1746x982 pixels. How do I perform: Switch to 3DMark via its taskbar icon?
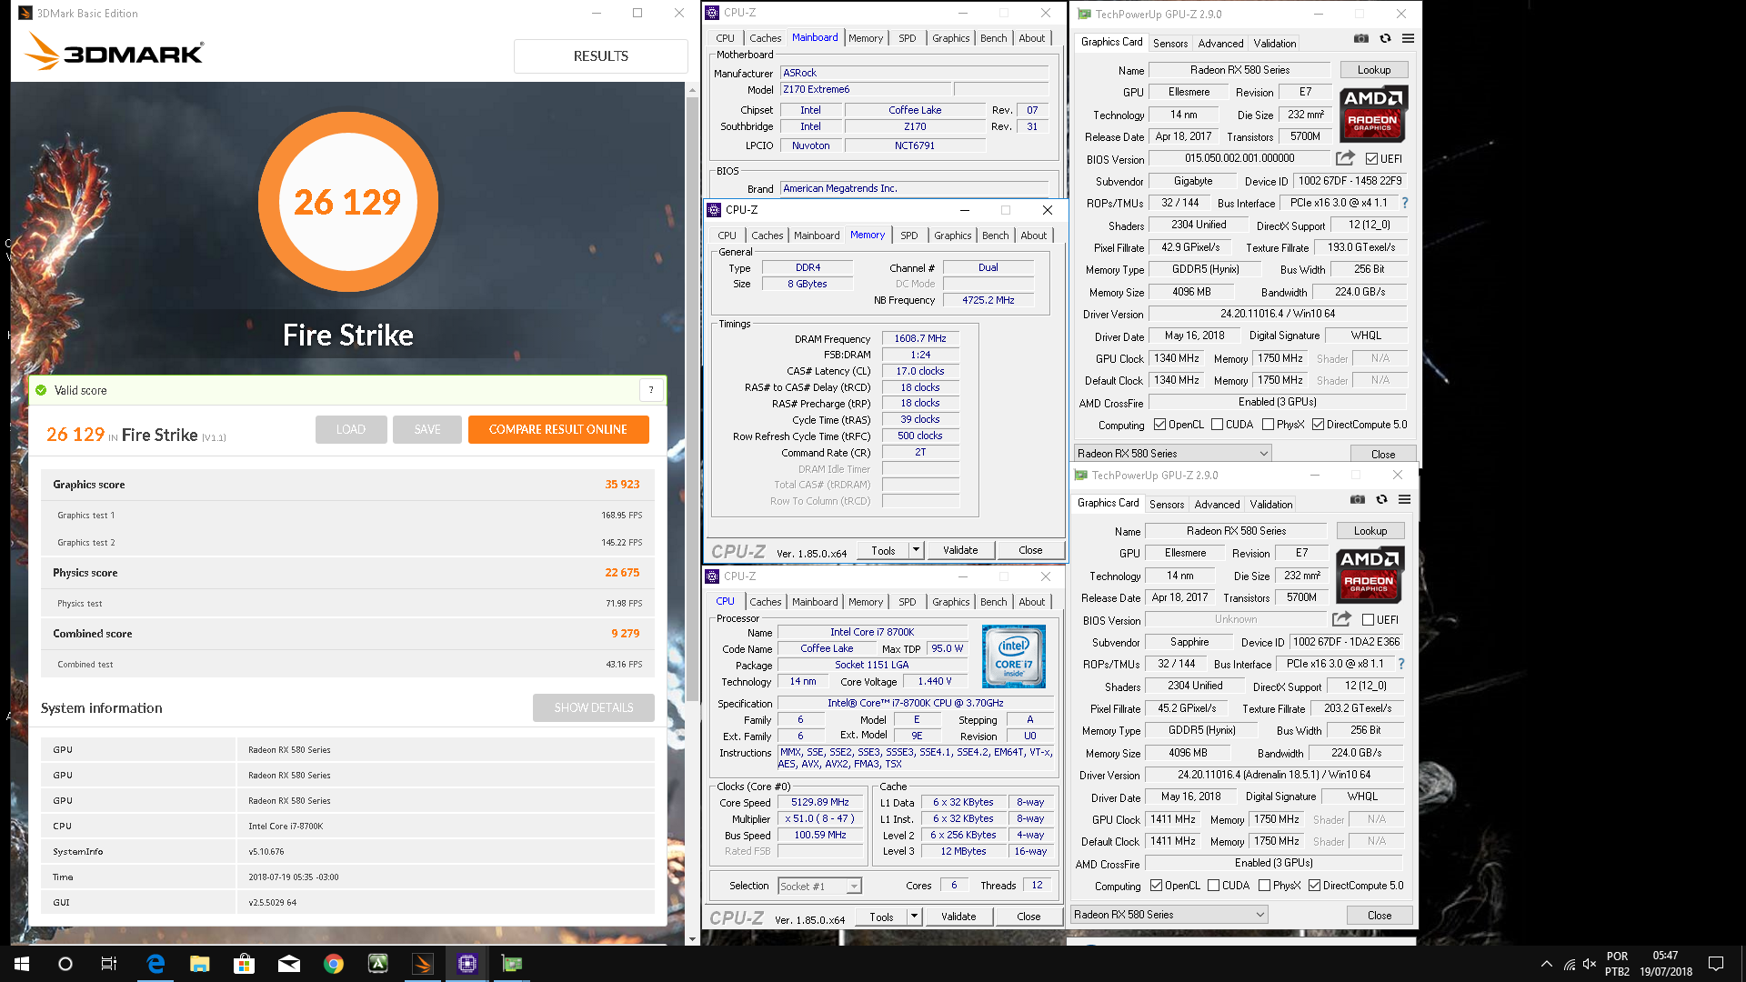click(x=423, y=964)
